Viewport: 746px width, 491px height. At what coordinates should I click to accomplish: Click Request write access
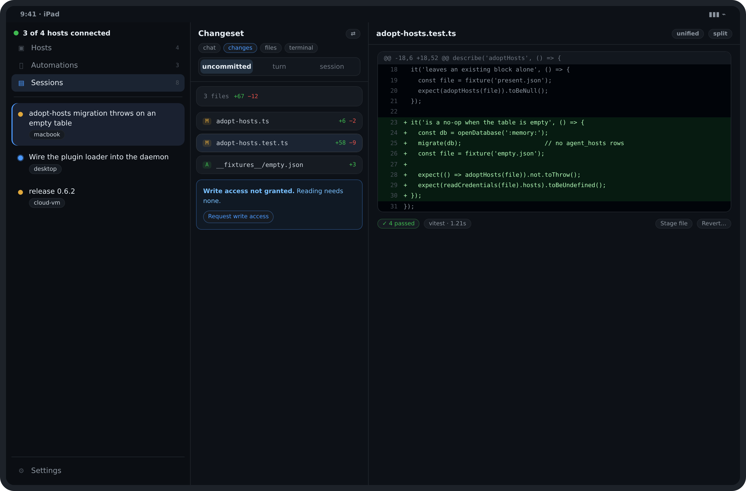[238, 216]
